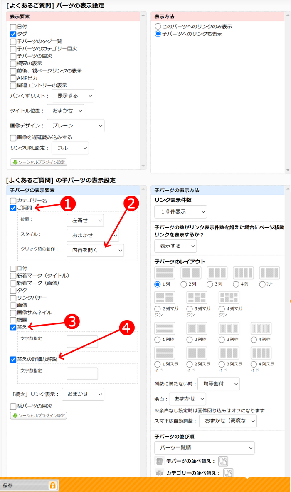Select the 2列マガジン layout icon
Screen dimensions: 291x492
(x=165, y=298)
